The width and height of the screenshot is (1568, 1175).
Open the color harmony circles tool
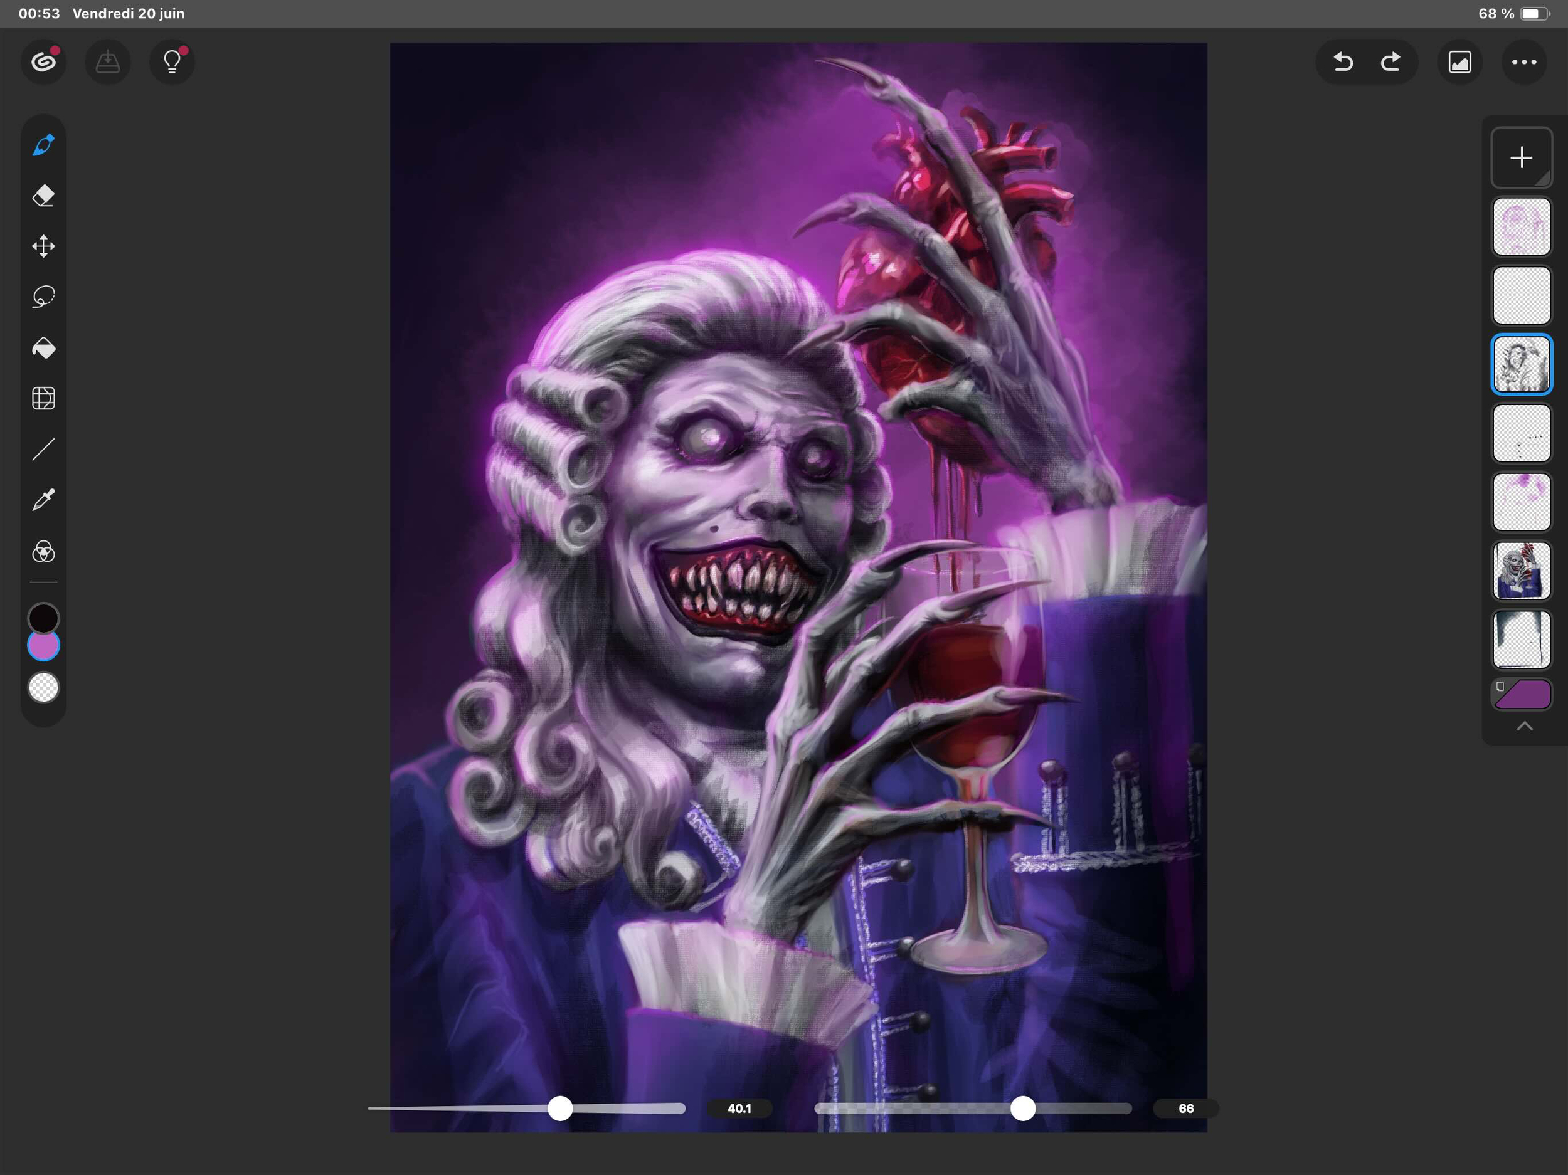[x=43, y=551]
